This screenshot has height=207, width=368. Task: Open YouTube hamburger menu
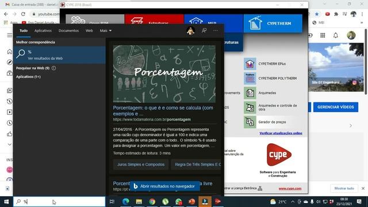(9, 36)
